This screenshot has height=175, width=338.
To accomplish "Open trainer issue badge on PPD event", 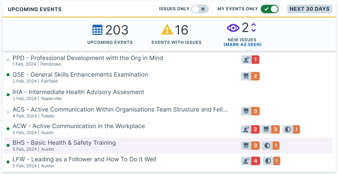I will tap(250, 60).
